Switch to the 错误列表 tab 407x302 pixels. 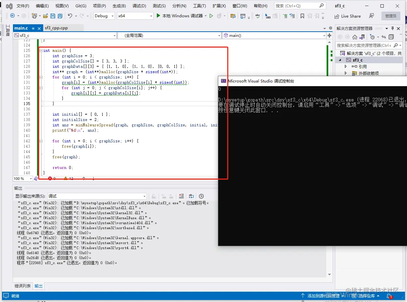point(23,286)
